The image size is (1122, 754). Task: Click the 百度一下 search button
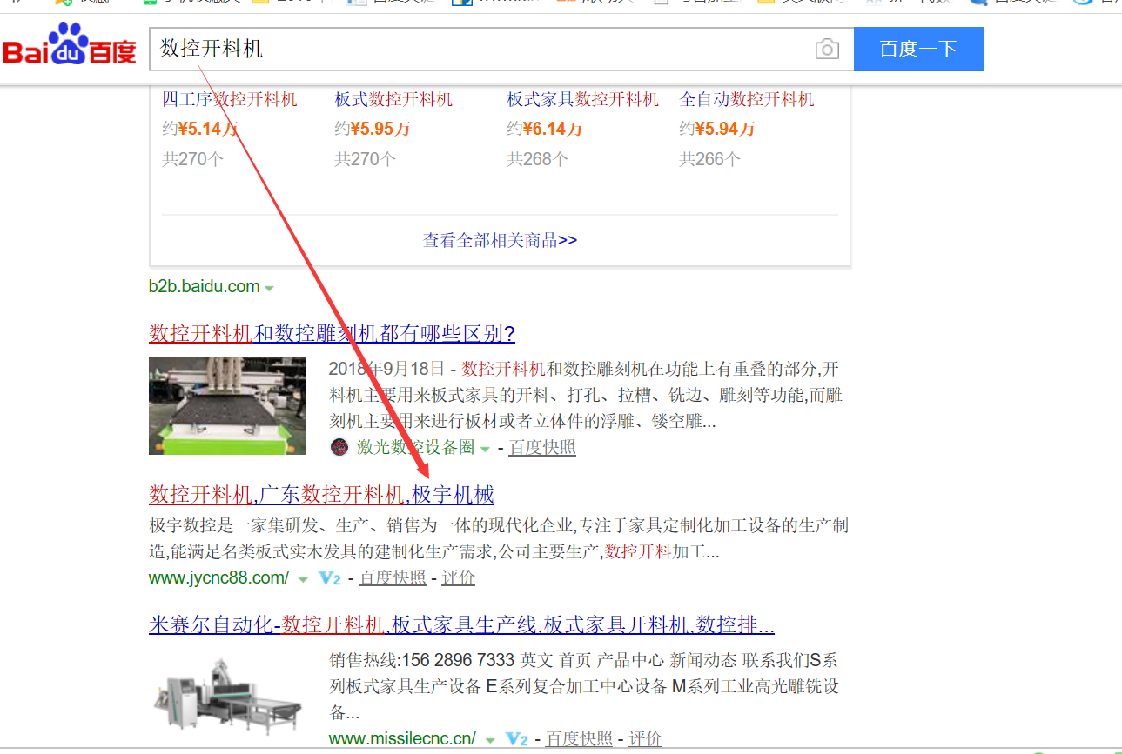pos(919,49)
